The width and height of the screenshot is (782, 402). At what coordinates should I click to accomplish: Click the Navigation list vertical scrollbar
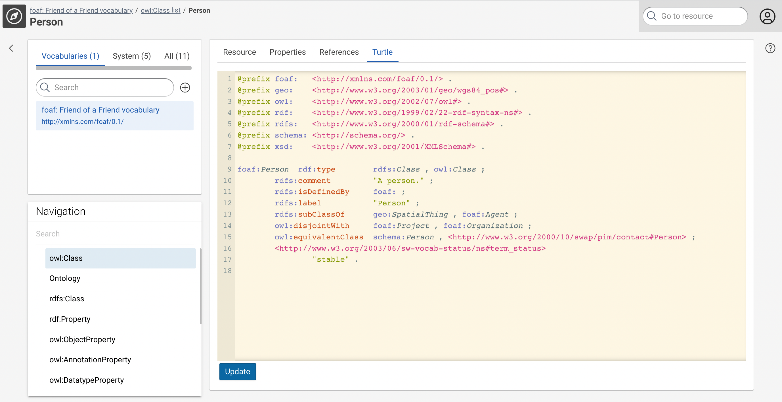coord(200,286)
